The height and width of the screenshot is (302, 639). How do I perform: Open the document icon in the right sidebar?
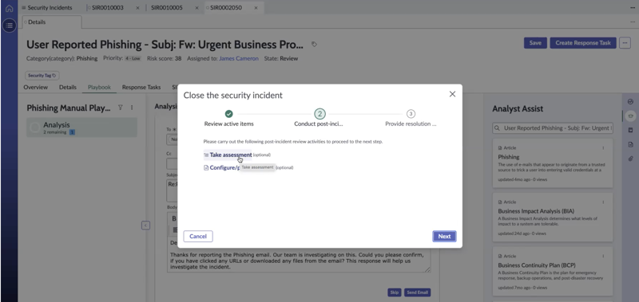[x=630, y=144]
